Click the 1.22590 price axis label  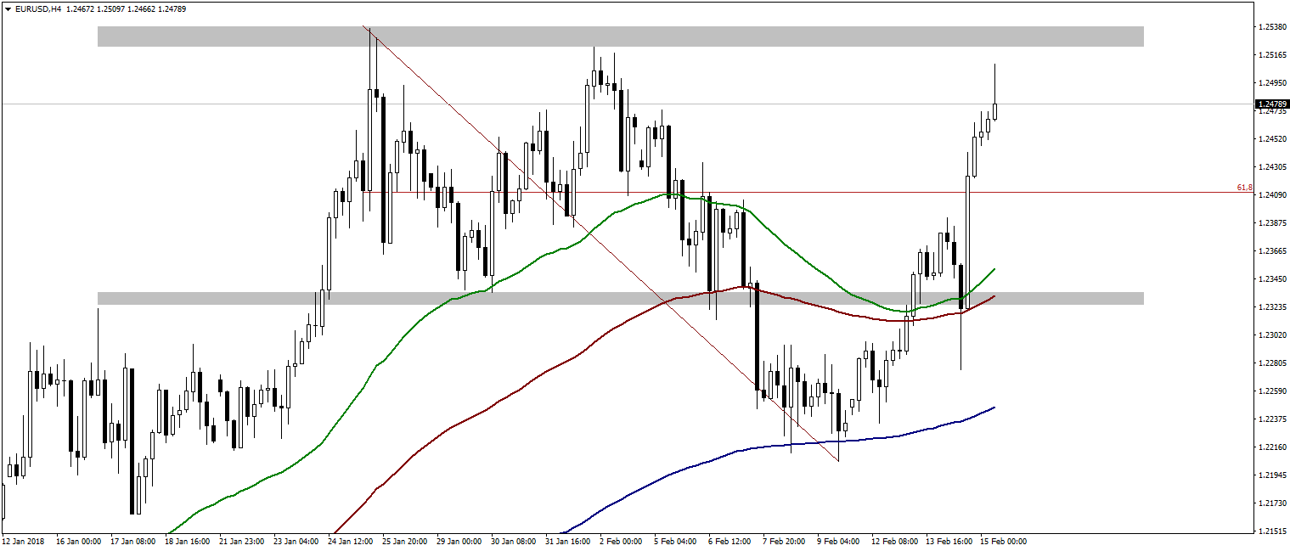click(1270, 391)
